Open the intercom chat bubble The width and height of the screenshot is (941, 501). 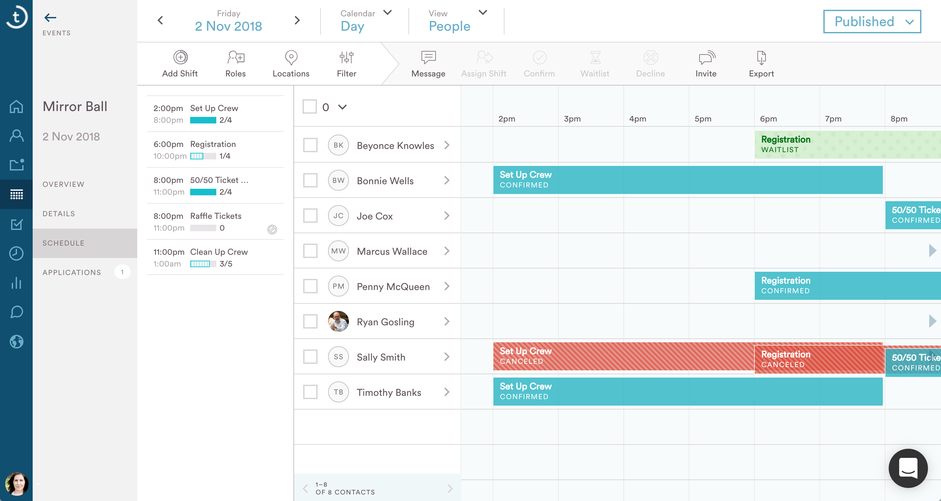908,468
